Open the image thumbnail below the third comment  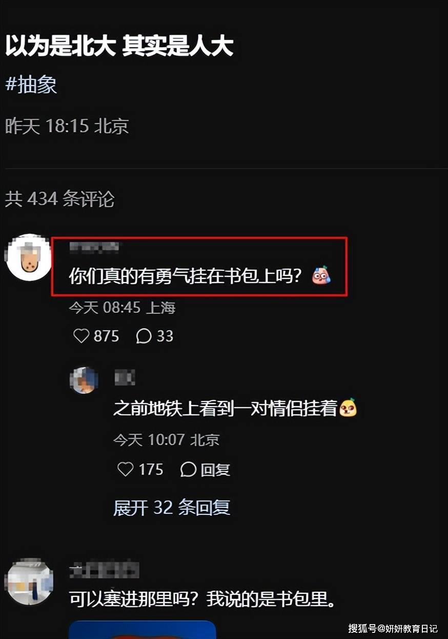tap(142, 630)
